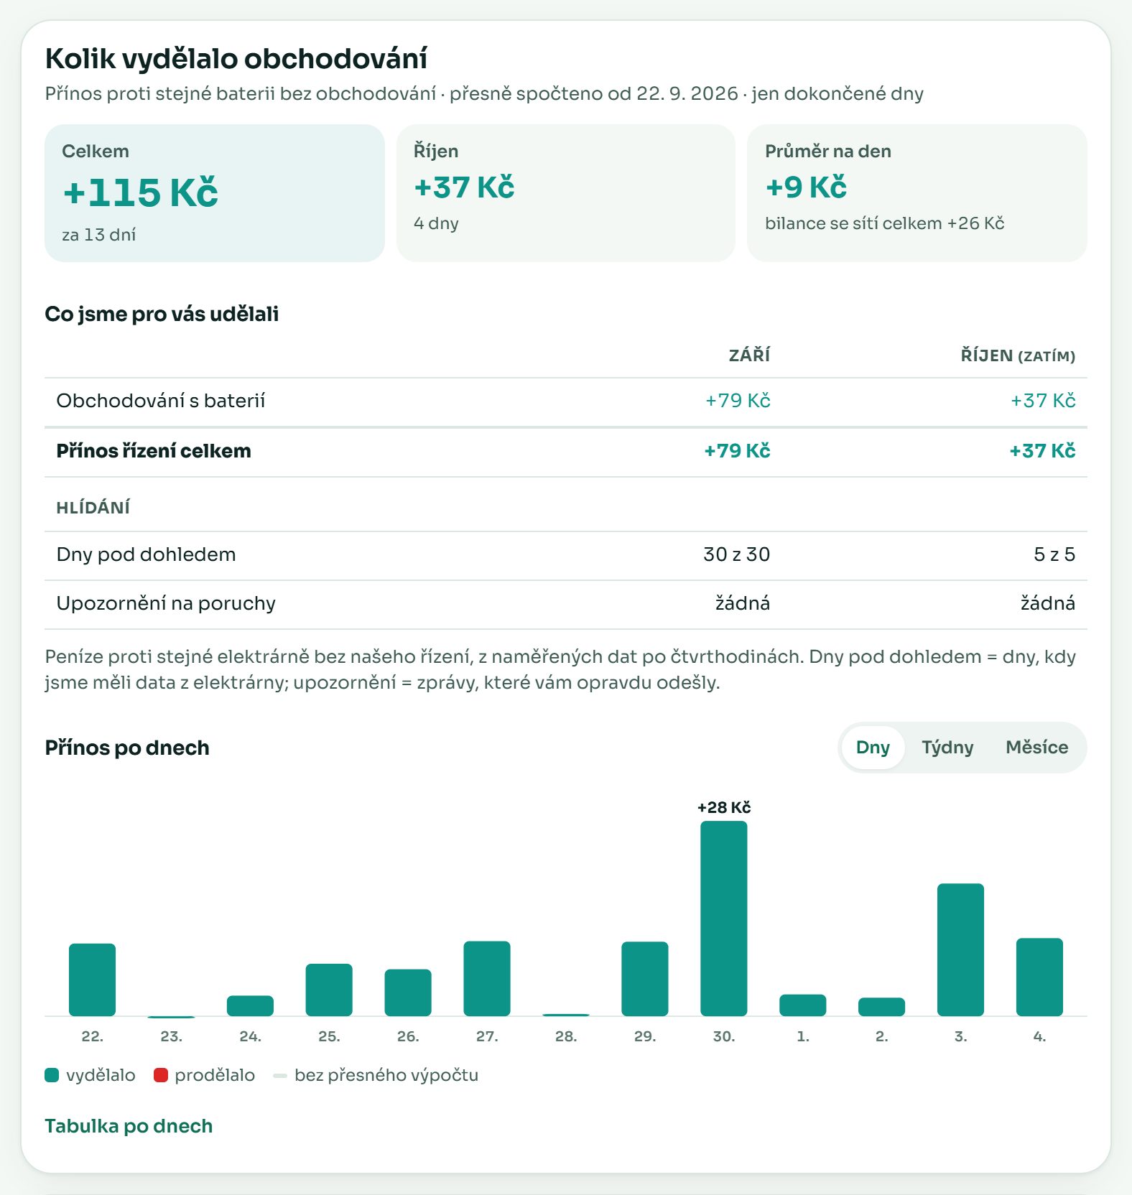Screen dimensions: 1132x1195
Task: Open the Tabulka po dnech link
Action: 129,1126
